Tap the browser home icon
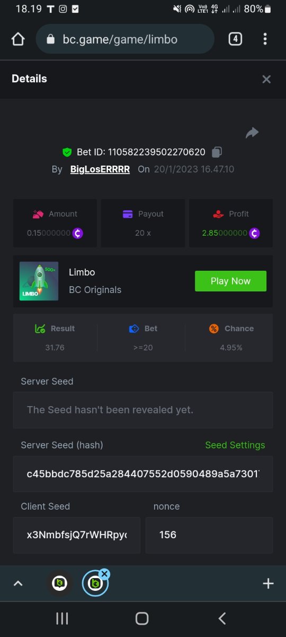 pyautogui.click(x=18, y=39)
